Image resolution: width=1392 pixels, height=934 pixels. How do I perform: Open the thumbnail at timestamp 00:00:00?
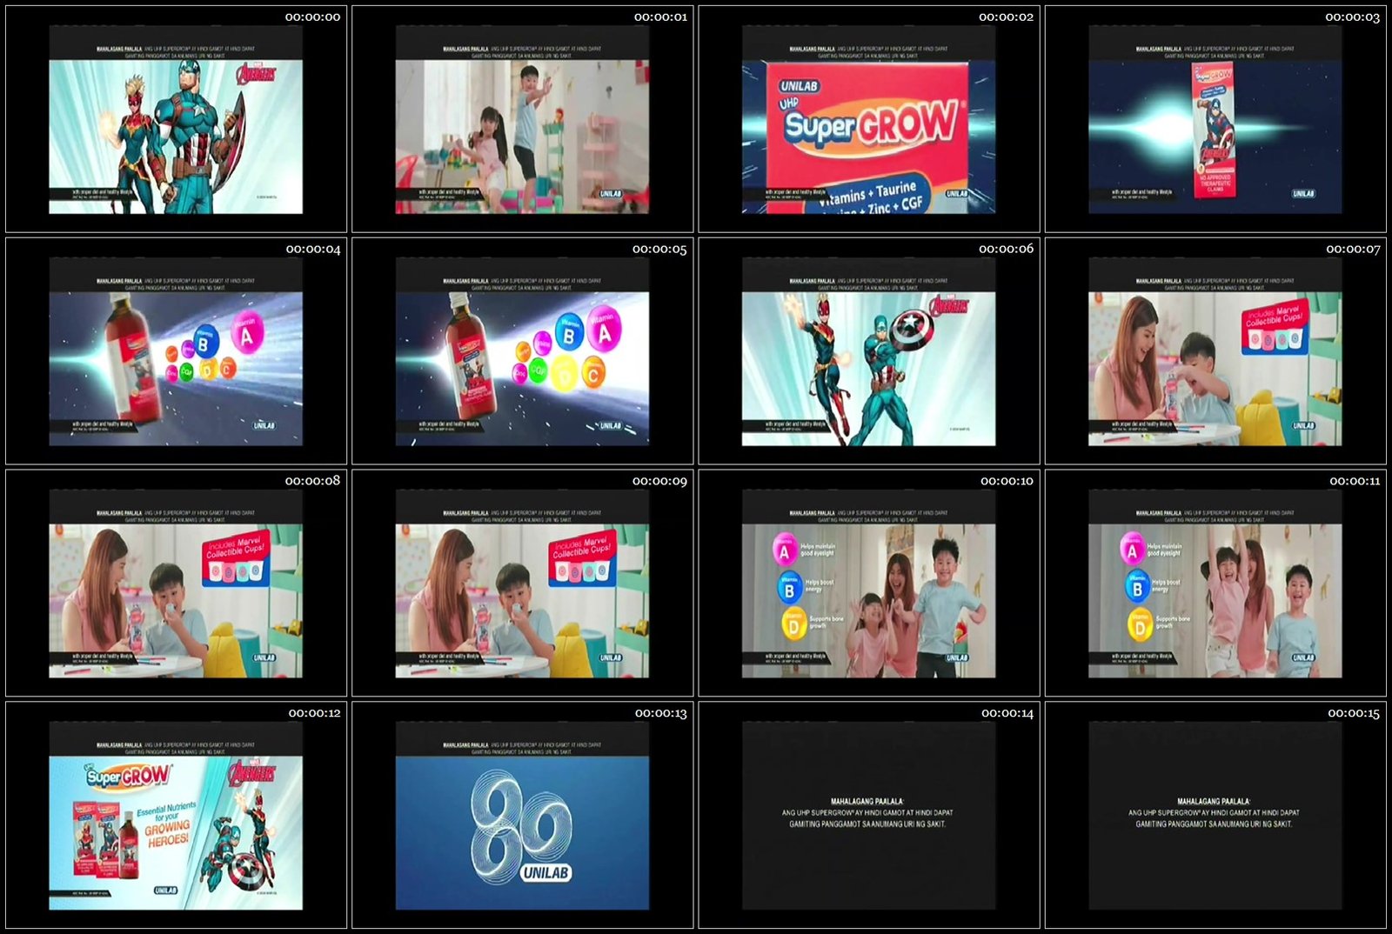pyautogui.click(x=176, y=119)
